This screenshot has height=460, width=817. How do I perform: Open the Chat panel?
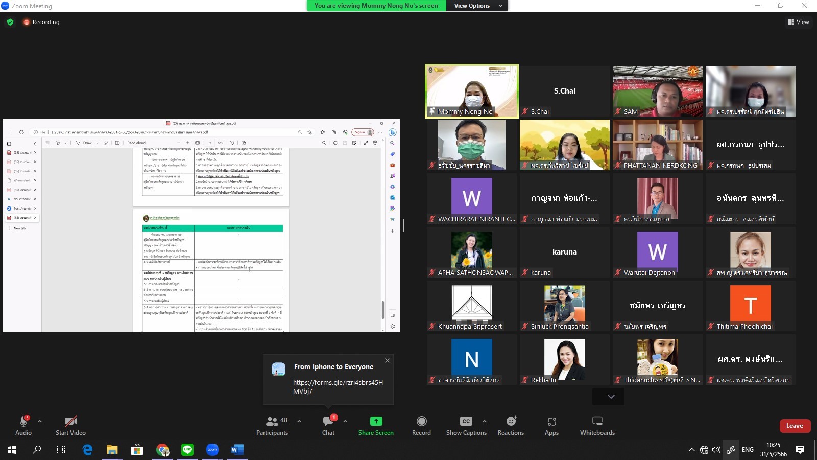click(x=328, y=425)
